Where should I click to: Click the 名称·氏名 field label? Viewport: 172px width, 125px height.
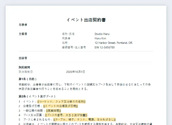(x=68, y=34)
